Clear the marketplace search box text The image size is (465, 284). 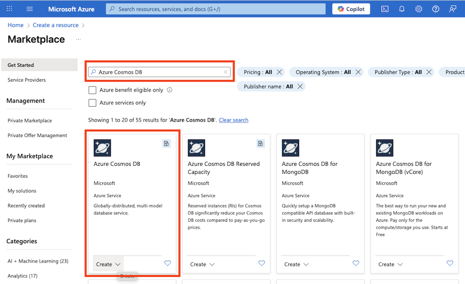tap(226, 72)
